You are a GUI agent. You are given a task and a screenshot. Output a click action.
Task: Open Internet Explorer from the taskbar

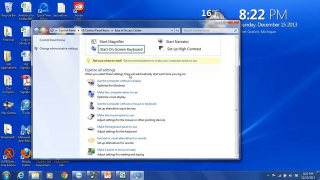point(21,175)
